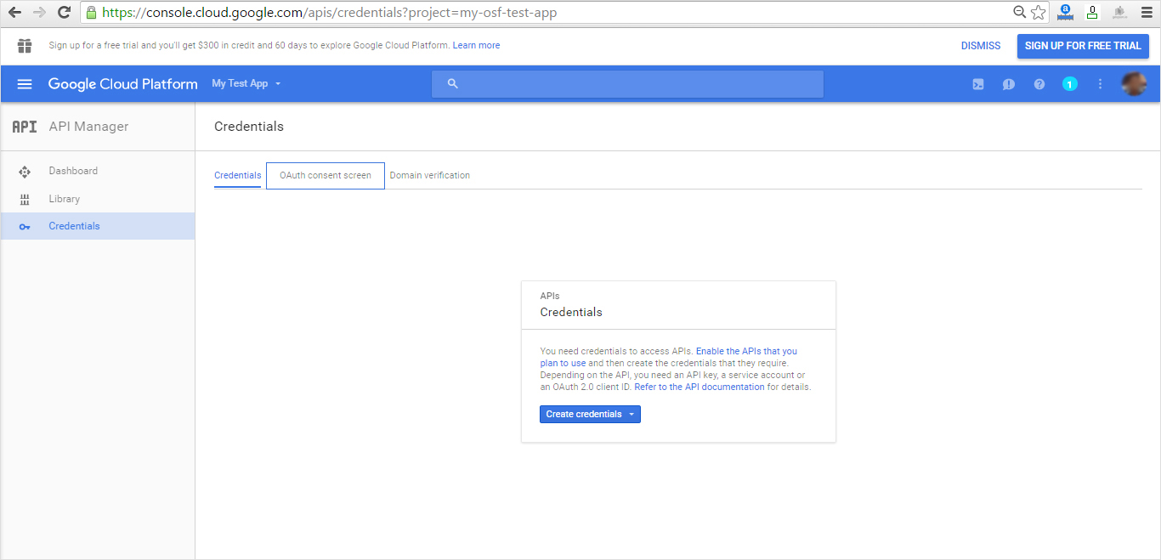
Task: Open the Google Cloud navigation hamburger menu
Action: (x=25, y=84)
